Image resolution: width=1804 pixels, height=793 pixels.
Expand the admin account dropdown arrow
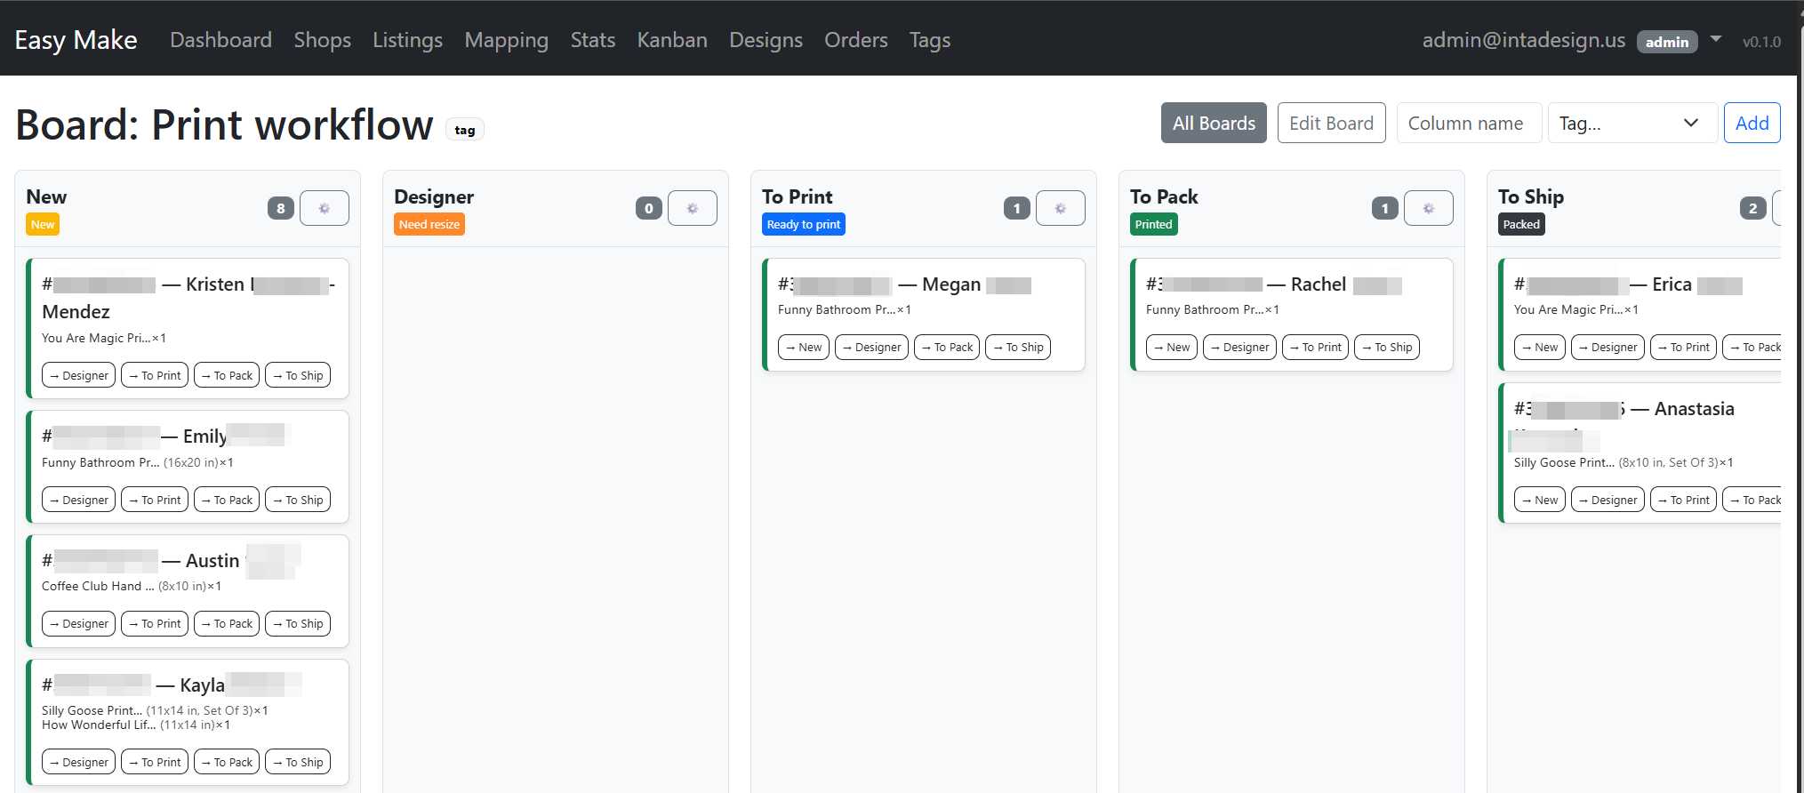pyautogui.click(x=1715, y=39)
